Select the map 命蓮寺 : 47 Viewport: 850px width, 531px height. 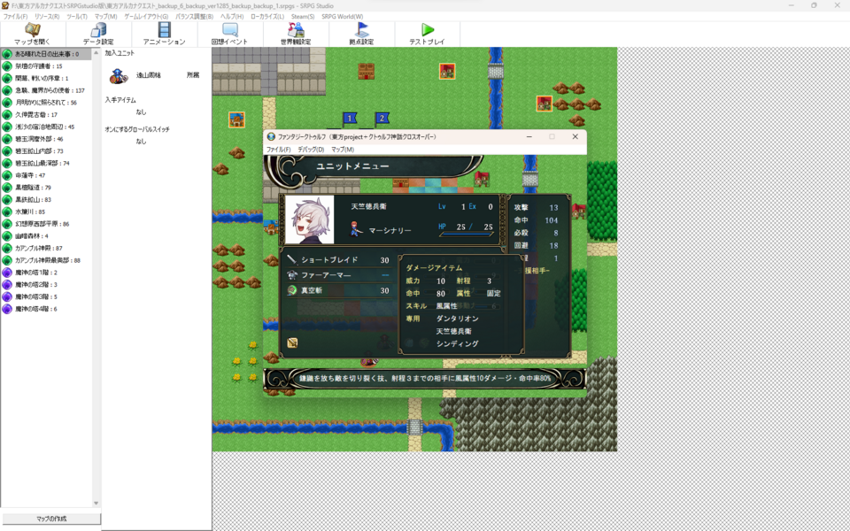pyautogui.click(x=47, y=175)
